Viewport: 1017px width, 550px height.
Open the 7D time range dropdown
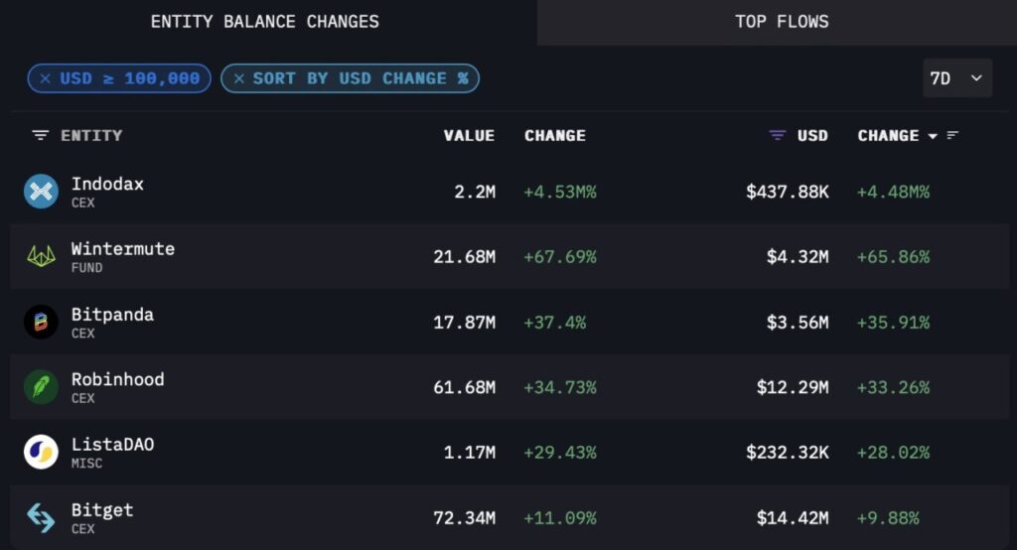[x=956, y=78]
